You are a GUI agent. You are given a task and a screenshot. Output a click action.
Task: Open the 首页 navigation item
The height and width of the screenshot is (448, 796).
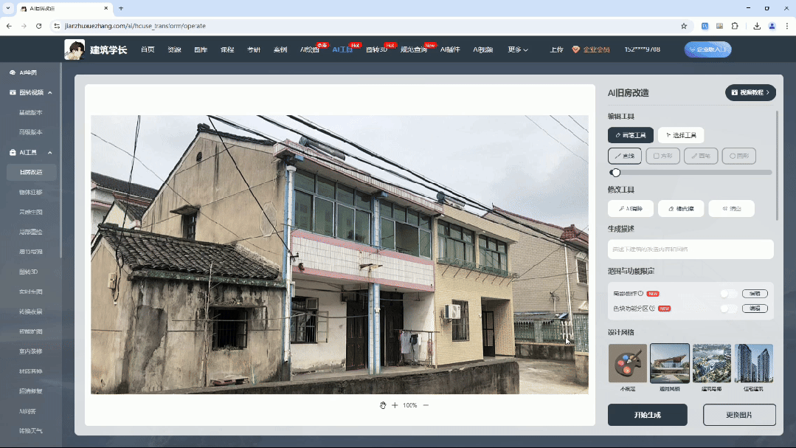click(x=148, y=49)
